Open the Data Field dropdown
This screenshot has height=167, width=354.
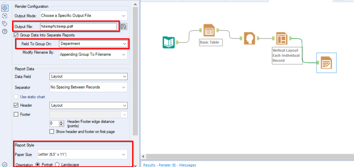pos(88,76)
